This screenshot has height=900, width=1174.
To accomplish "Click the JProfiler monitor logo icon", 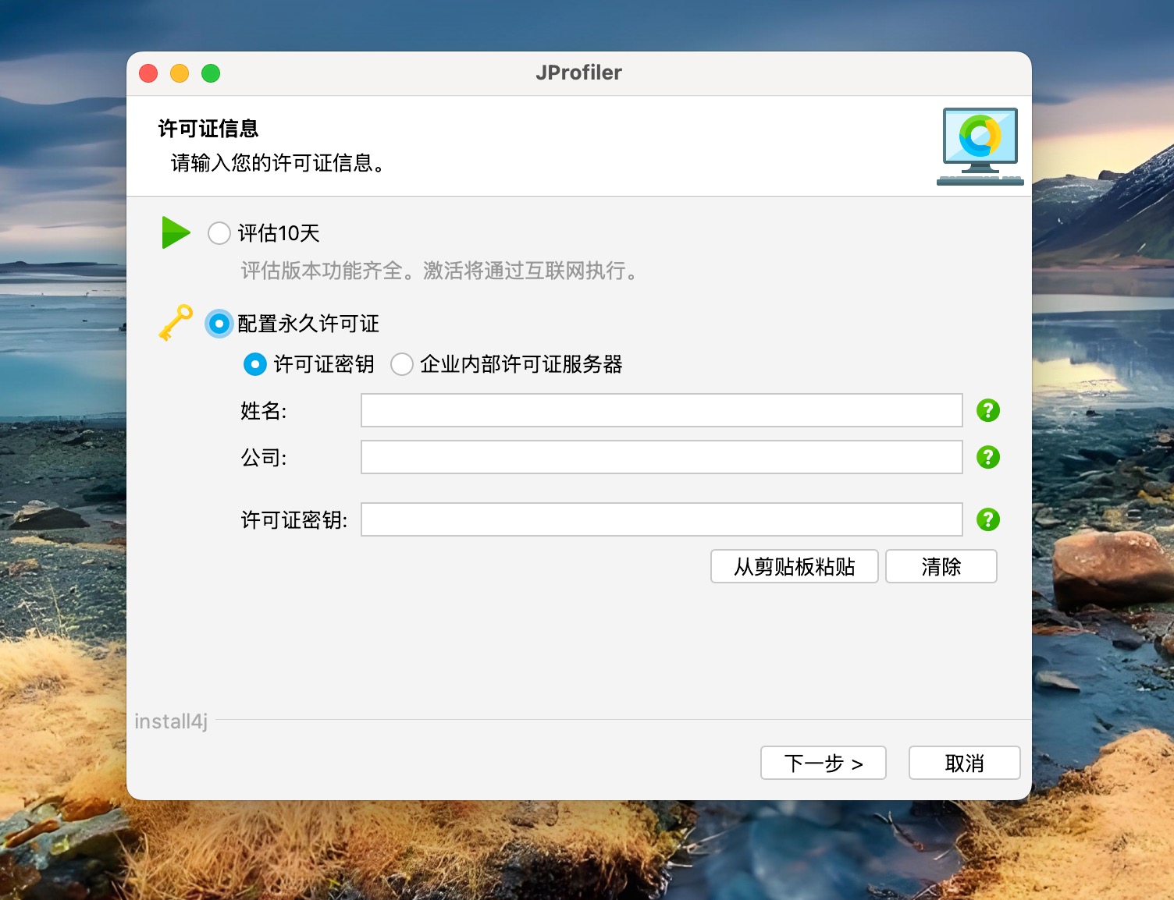I will coord(980,146).
